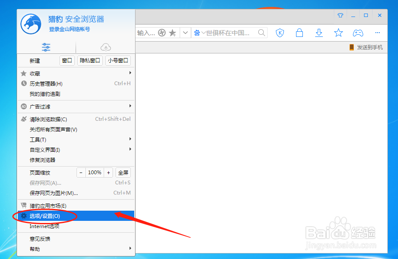Image resolution: width=398 pixels, height=259 pixels.
Task: Click the clock icon beside 历史管理器
Action: [x=24, y=84]
